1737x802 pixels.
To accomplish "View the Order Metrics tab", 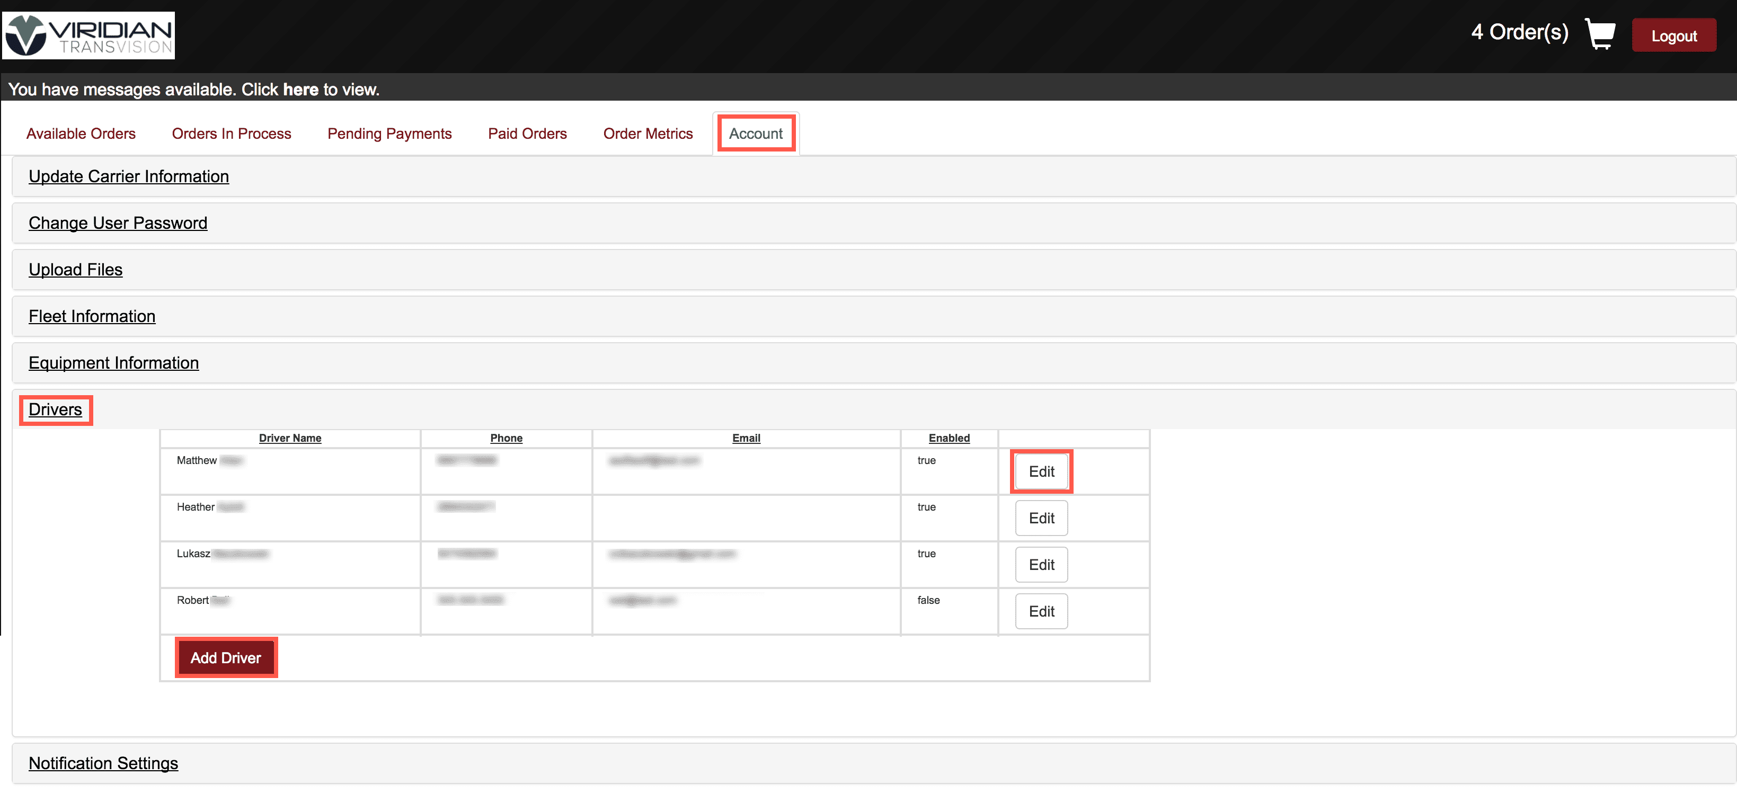I will pos(648,133).
